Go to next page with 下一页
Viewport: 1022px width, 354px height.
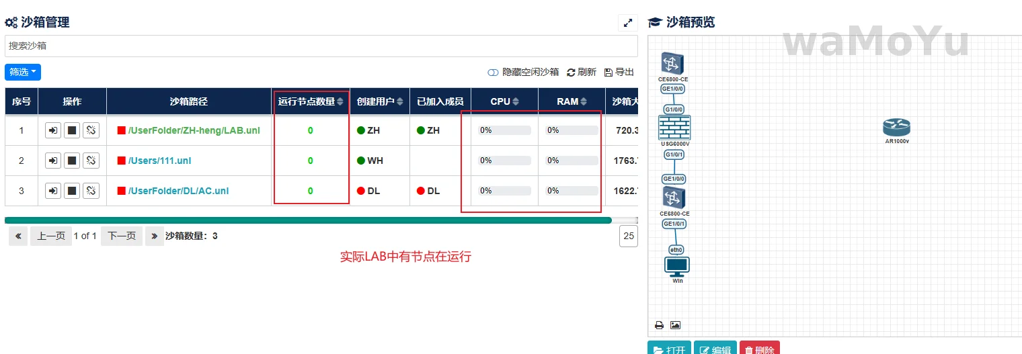[x=122, y=236]
